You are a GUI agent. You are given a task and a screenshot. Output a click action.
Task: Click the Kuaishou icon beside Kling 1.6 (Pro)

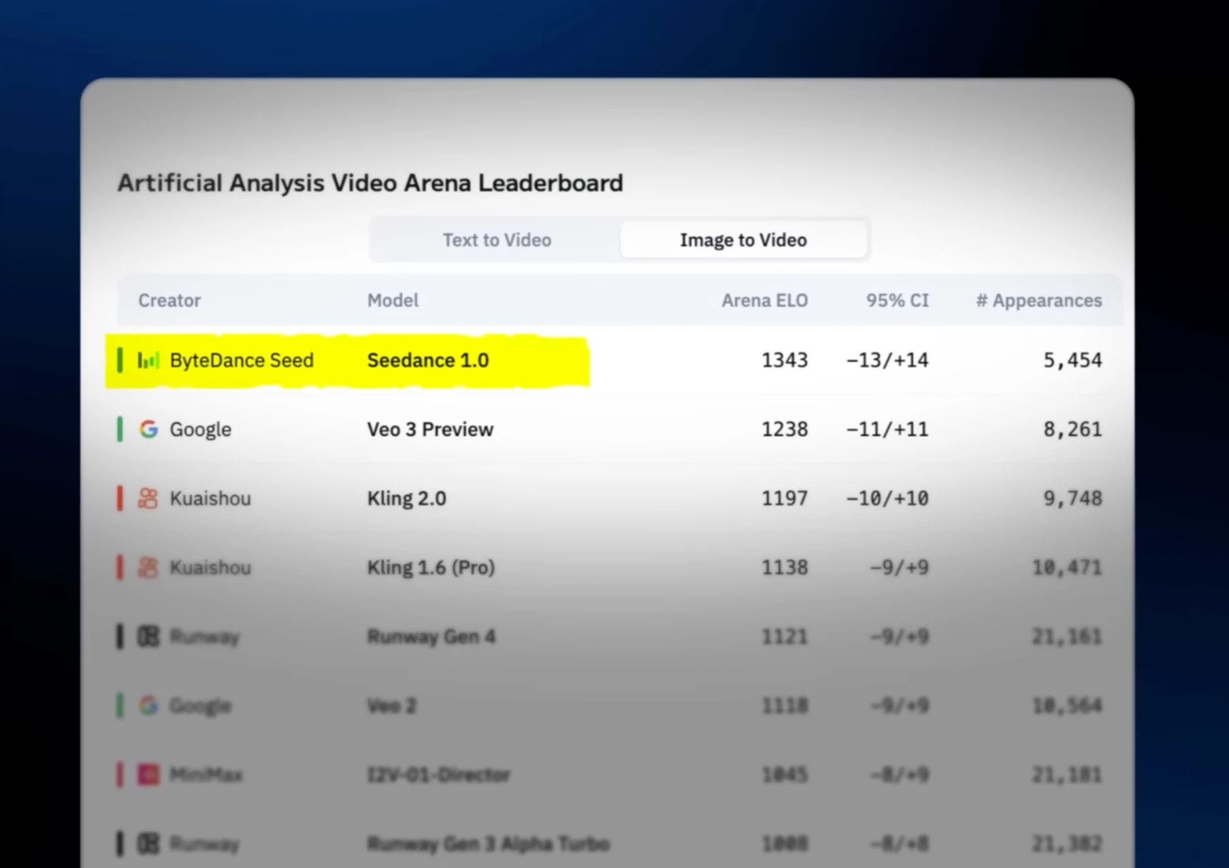coord(148,567)
